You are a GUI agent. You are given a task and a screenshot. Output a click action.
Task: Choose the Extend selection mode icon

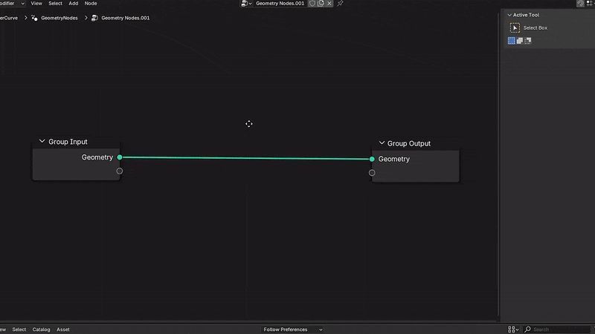pyautogui.click(x=519, y=41)
